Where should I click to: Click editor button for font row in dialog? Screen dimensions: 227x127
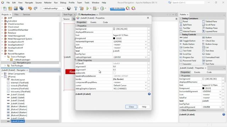149,35
